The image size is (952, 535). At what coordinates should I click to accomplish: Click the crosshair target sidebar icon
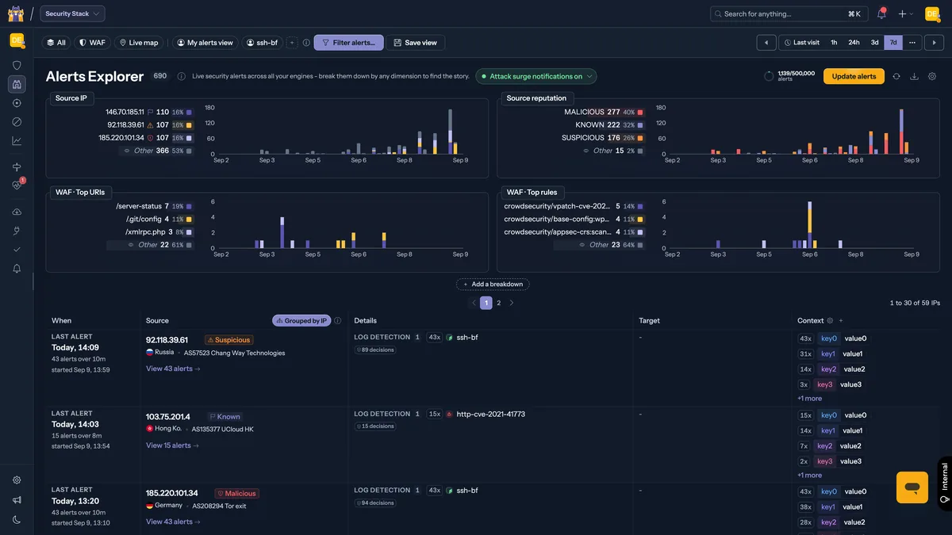coord(17,103)
